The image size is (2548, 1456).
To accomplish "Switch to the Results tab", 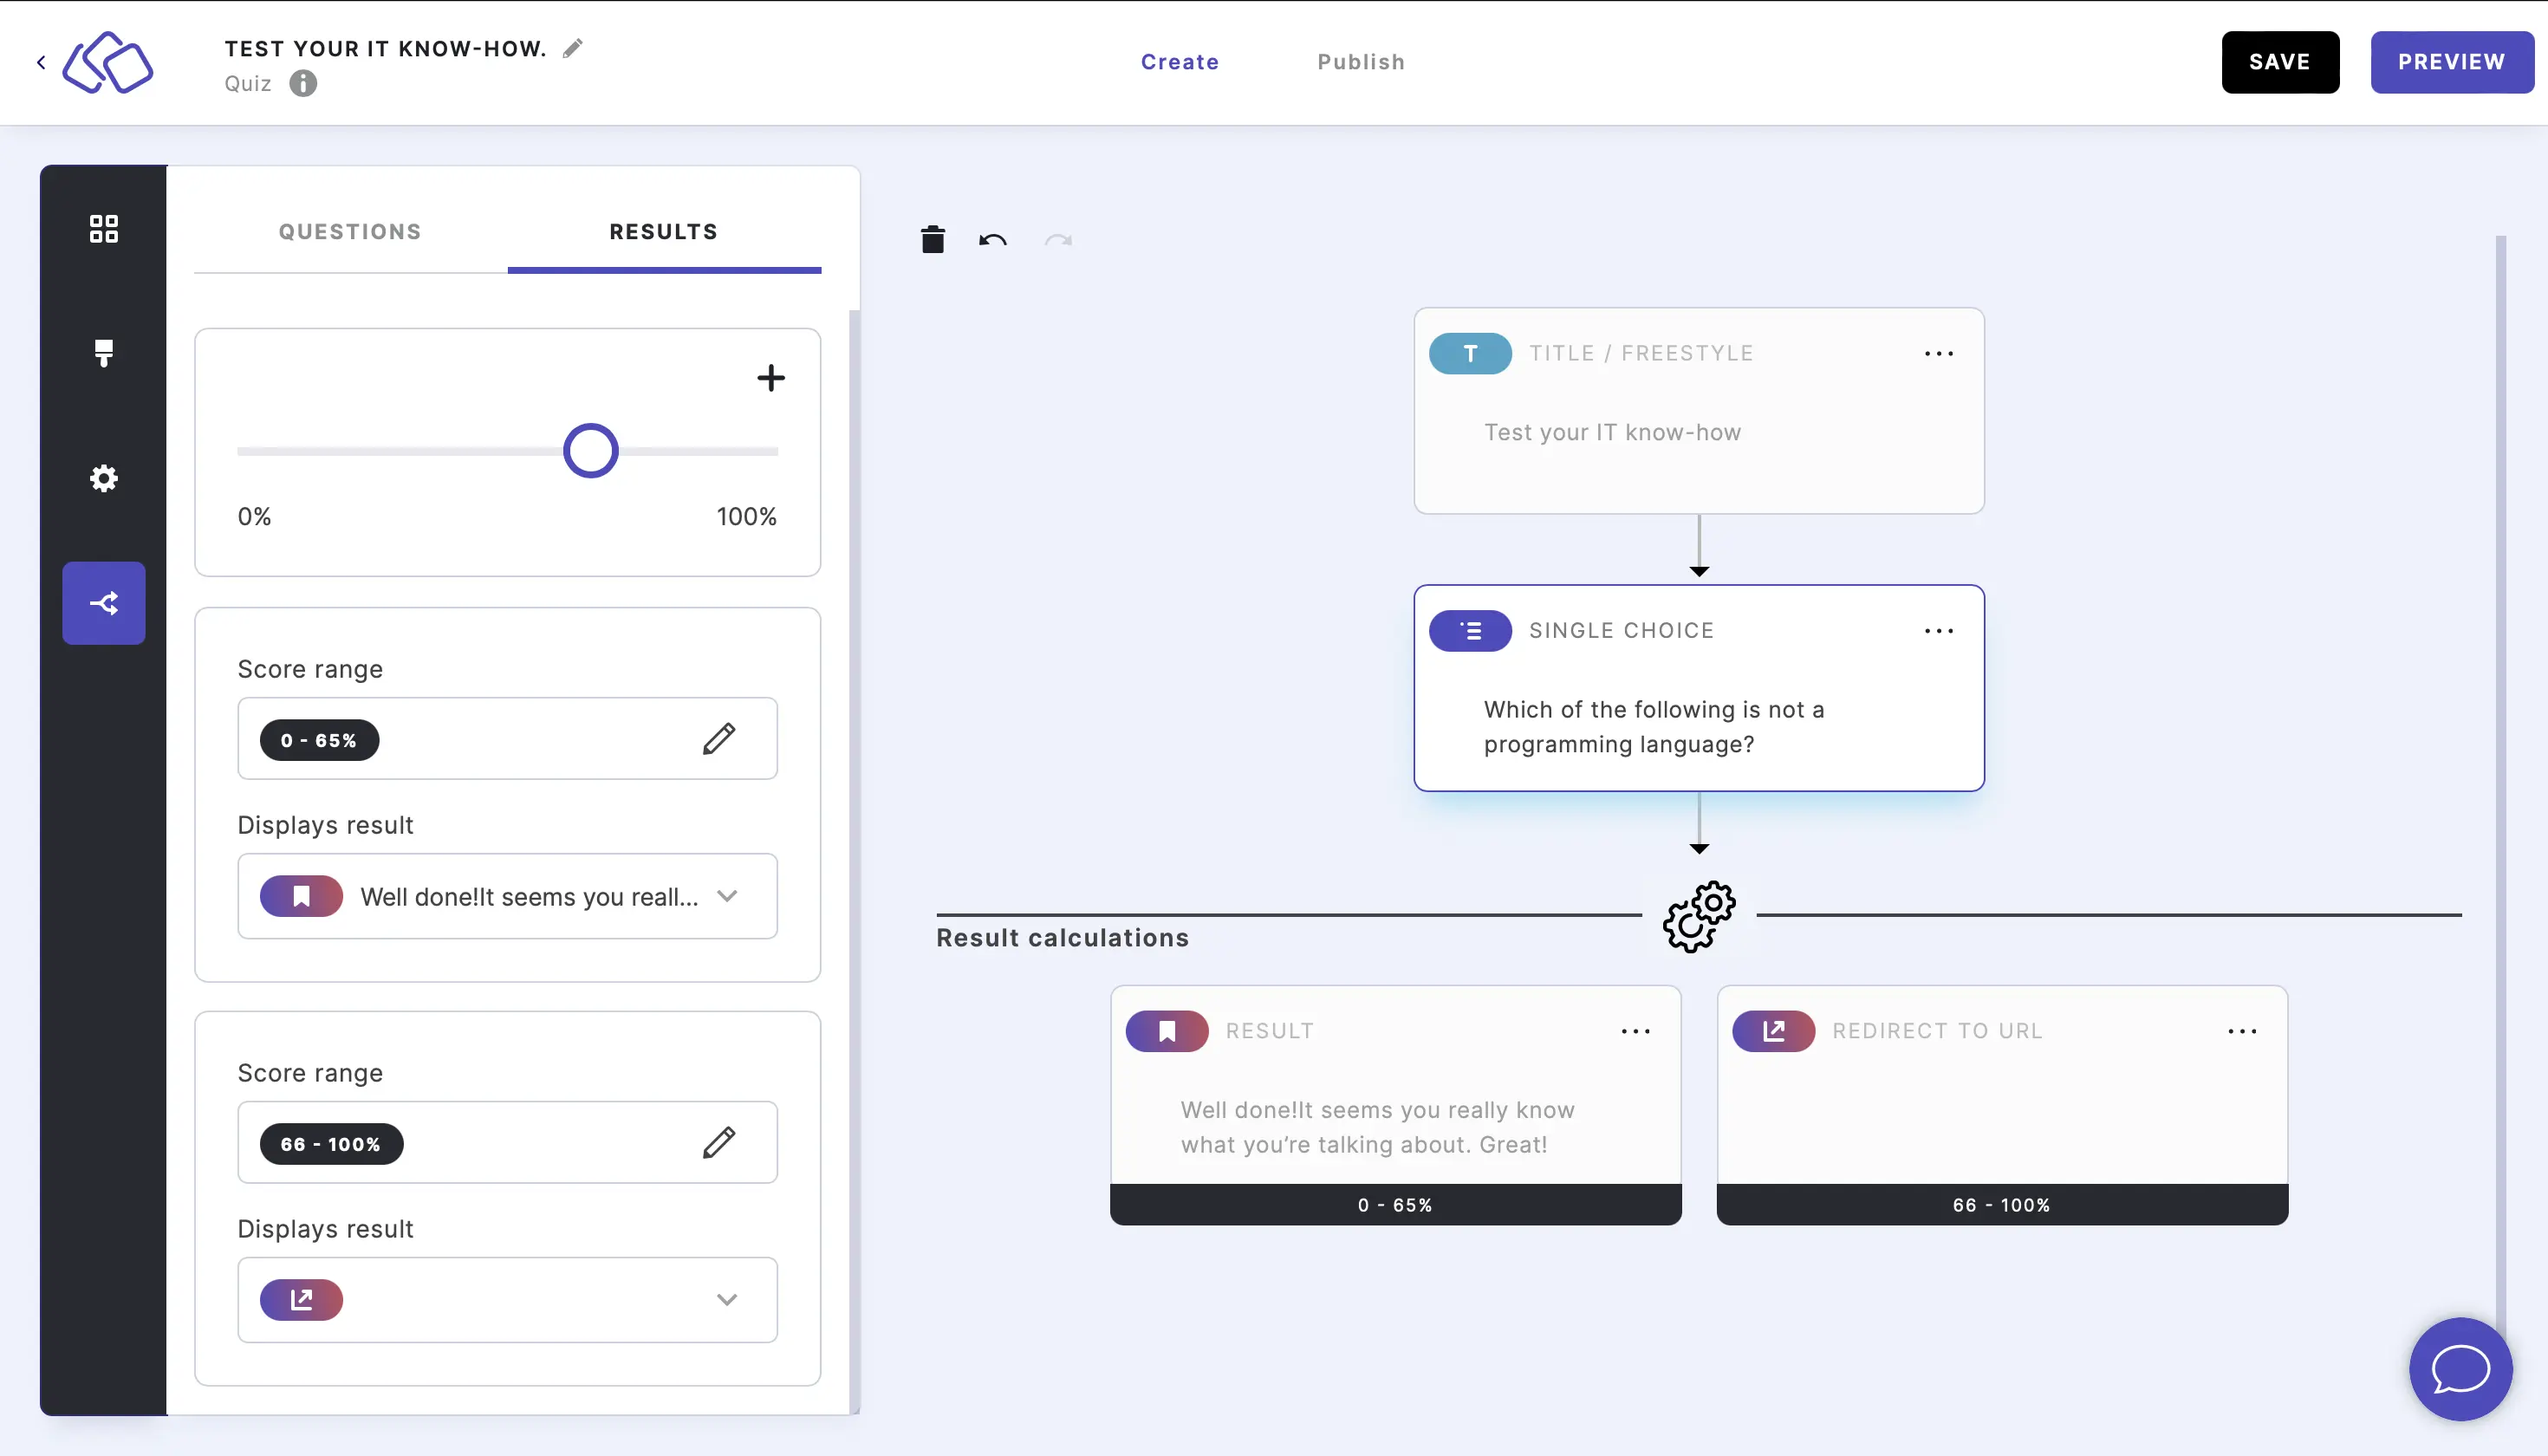I will pyautogui.click(x=664, y=232).
